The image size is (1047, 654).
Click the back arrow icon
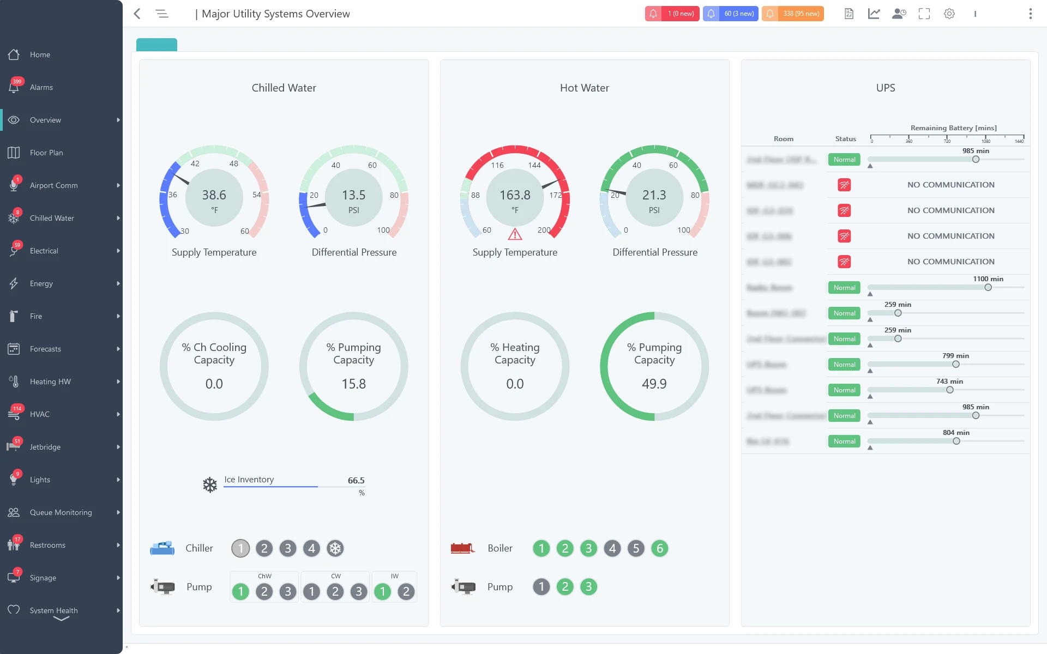pos(137,14)
